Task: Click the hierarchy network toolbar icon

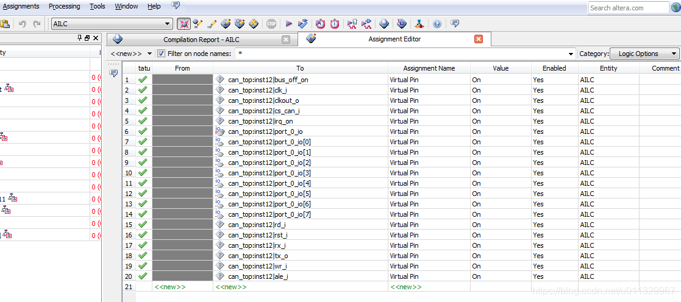Action: [x=419, y=24]
